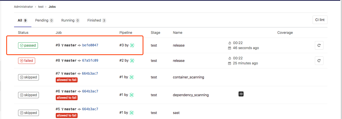
Task: Click user avatar on container_scanning row
Action: (132, 77)
